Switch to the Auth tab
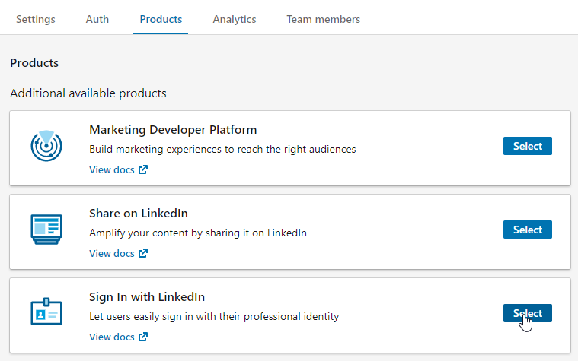Viewport: 578px width, 361px height. coord(97,19)
